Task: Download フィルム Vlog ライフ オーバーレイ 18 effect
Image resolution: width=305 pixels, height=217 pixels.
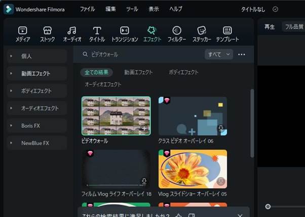Action: click(x=144, y=181)
